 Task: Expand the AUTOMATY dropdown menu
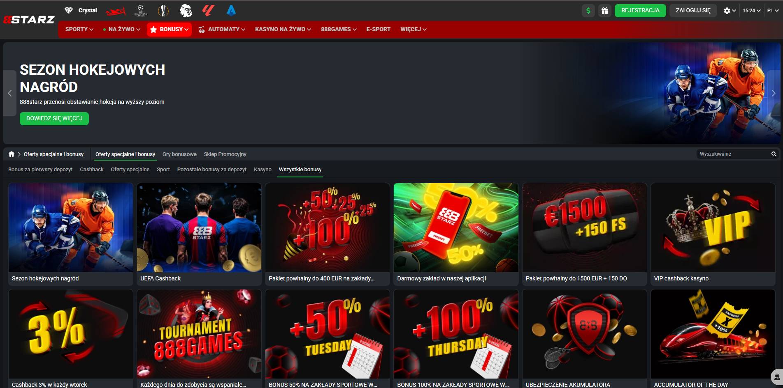(x=222, y=29)
